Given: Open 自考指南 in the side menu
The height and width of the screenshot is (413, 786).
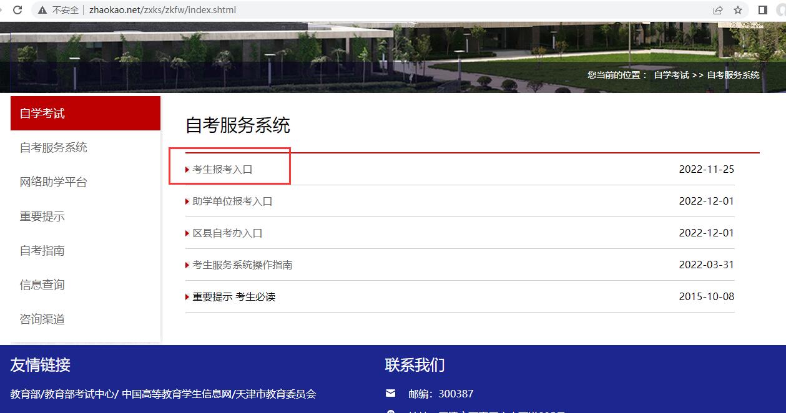Looking at the screenshot, I should (42, 251).
